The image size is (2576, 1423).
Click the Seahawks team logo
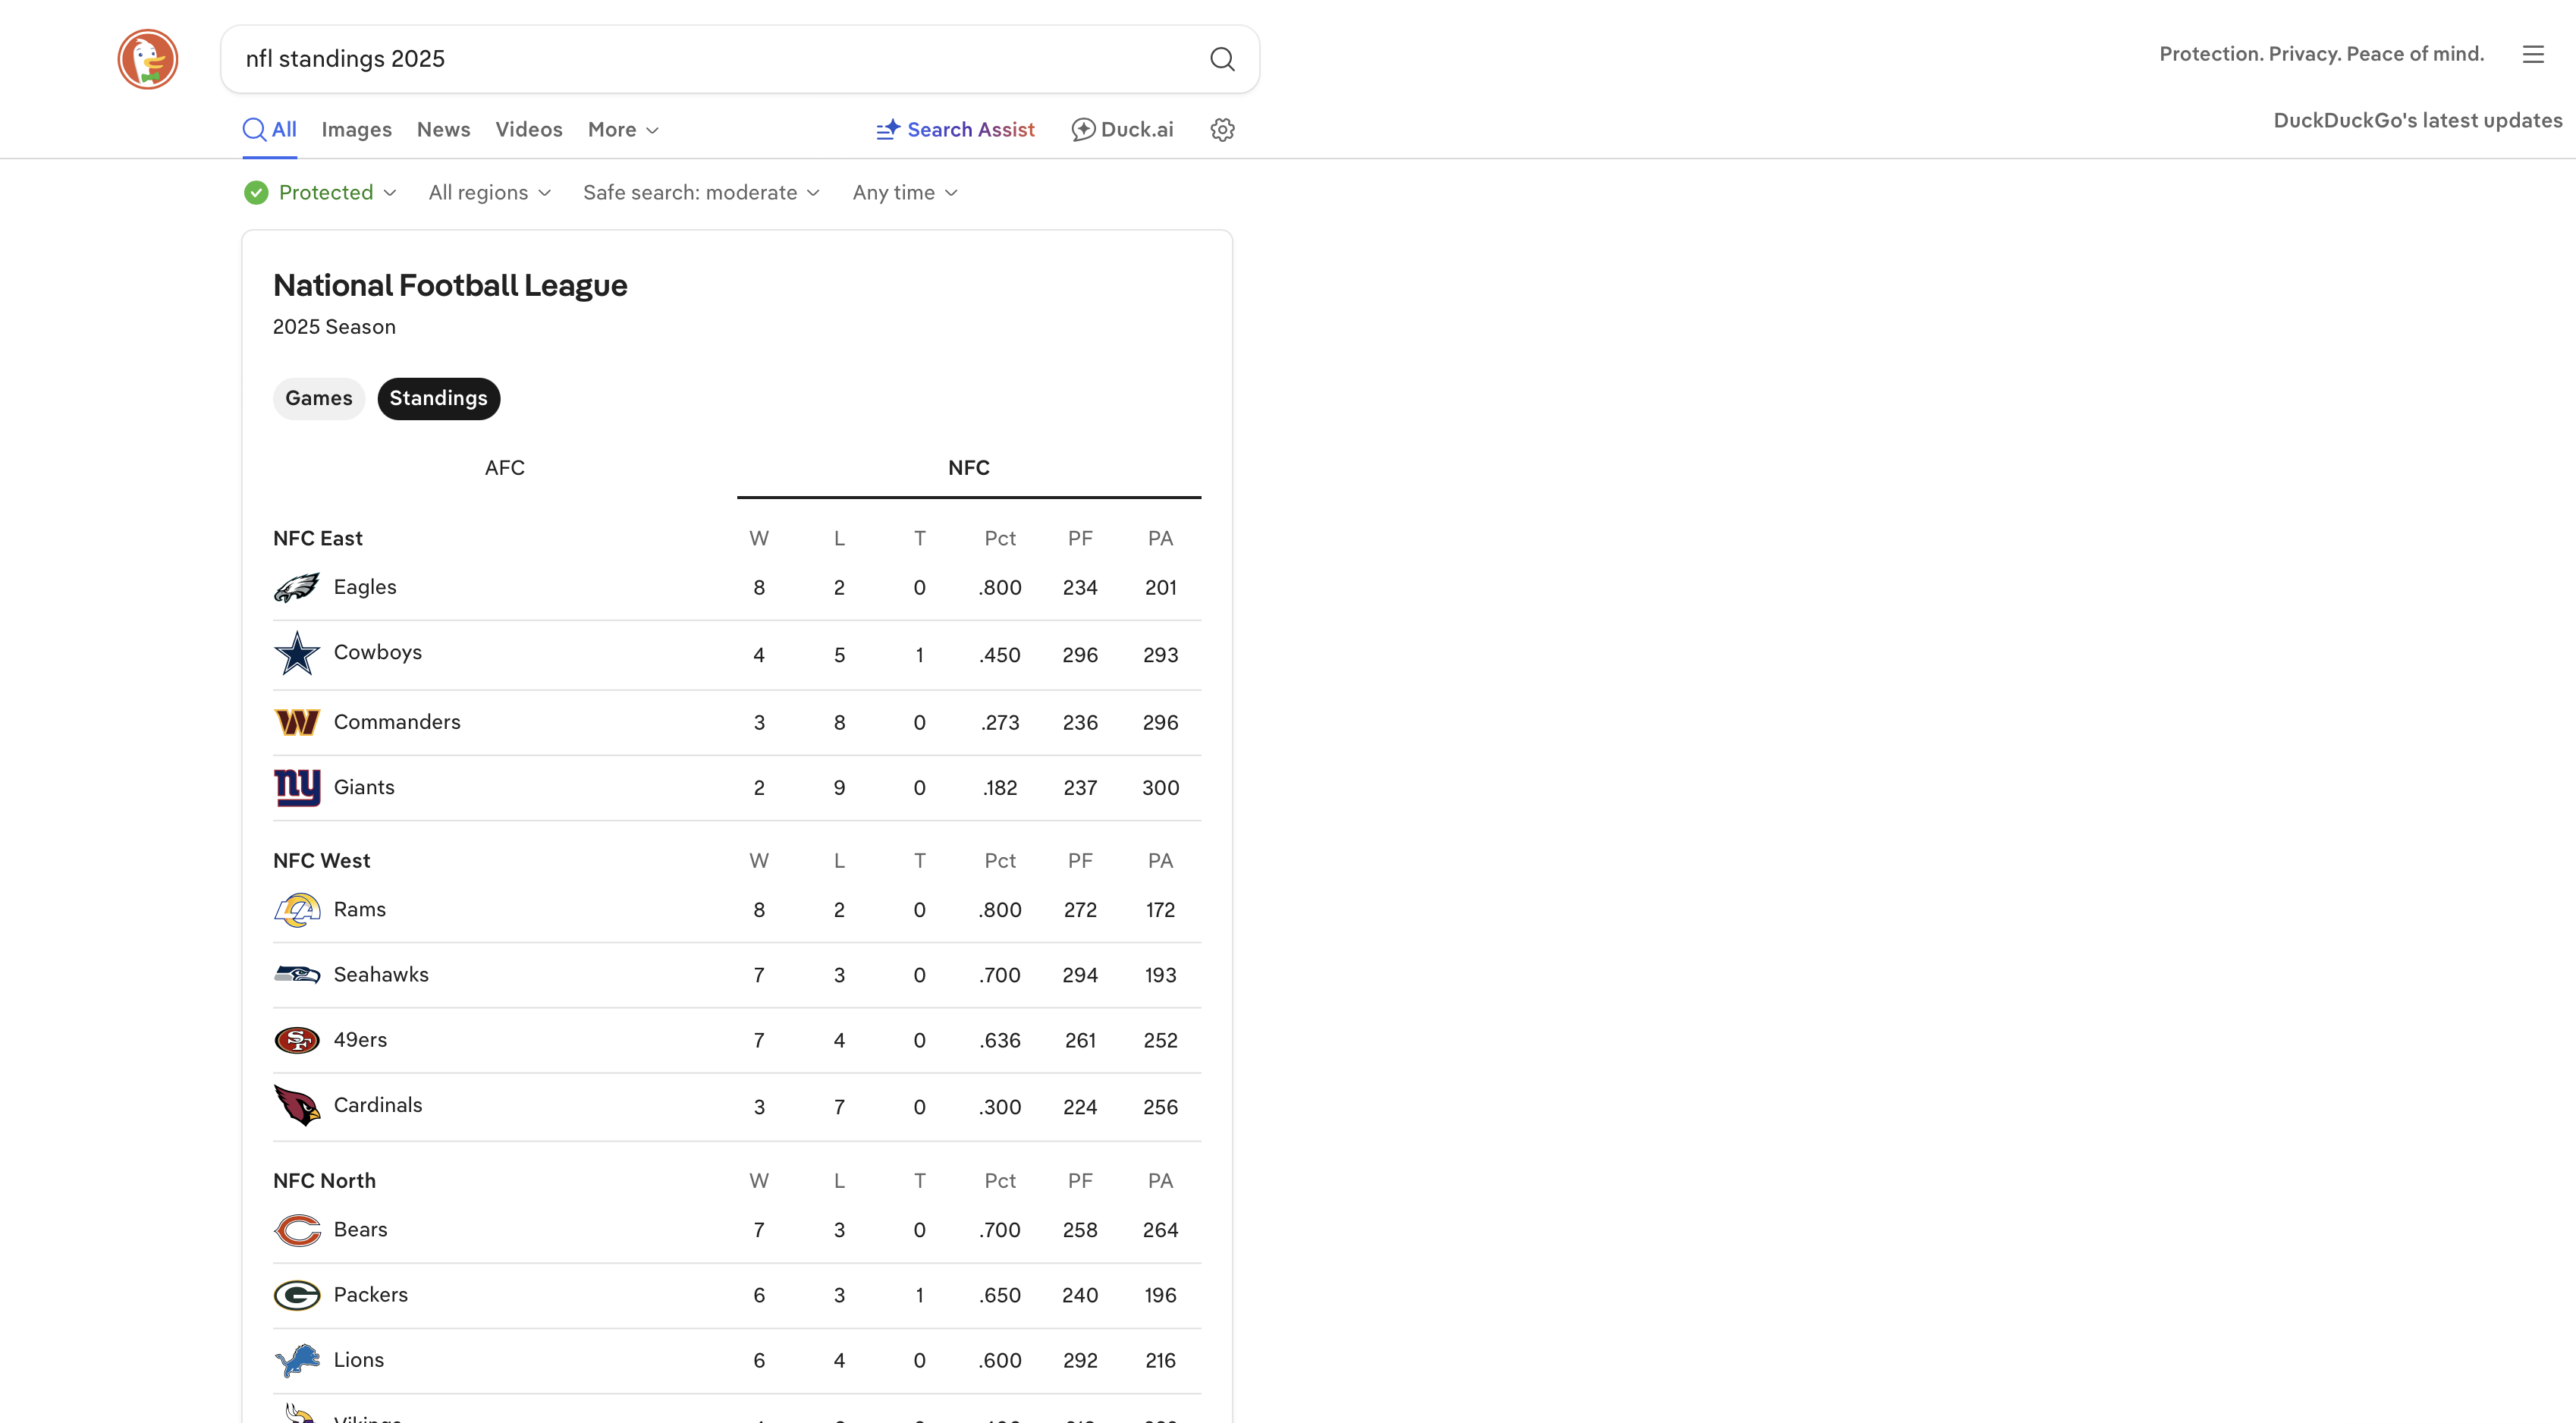pos(296,974)
